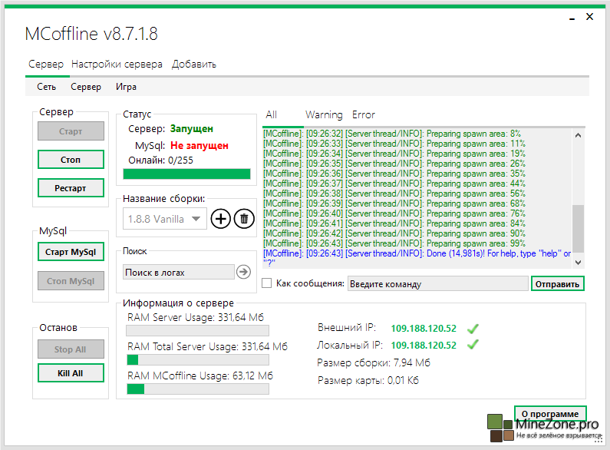Open the 'Игра' sub-tab
The height and width of the screenshot is (450, 610).
(126, 88)
